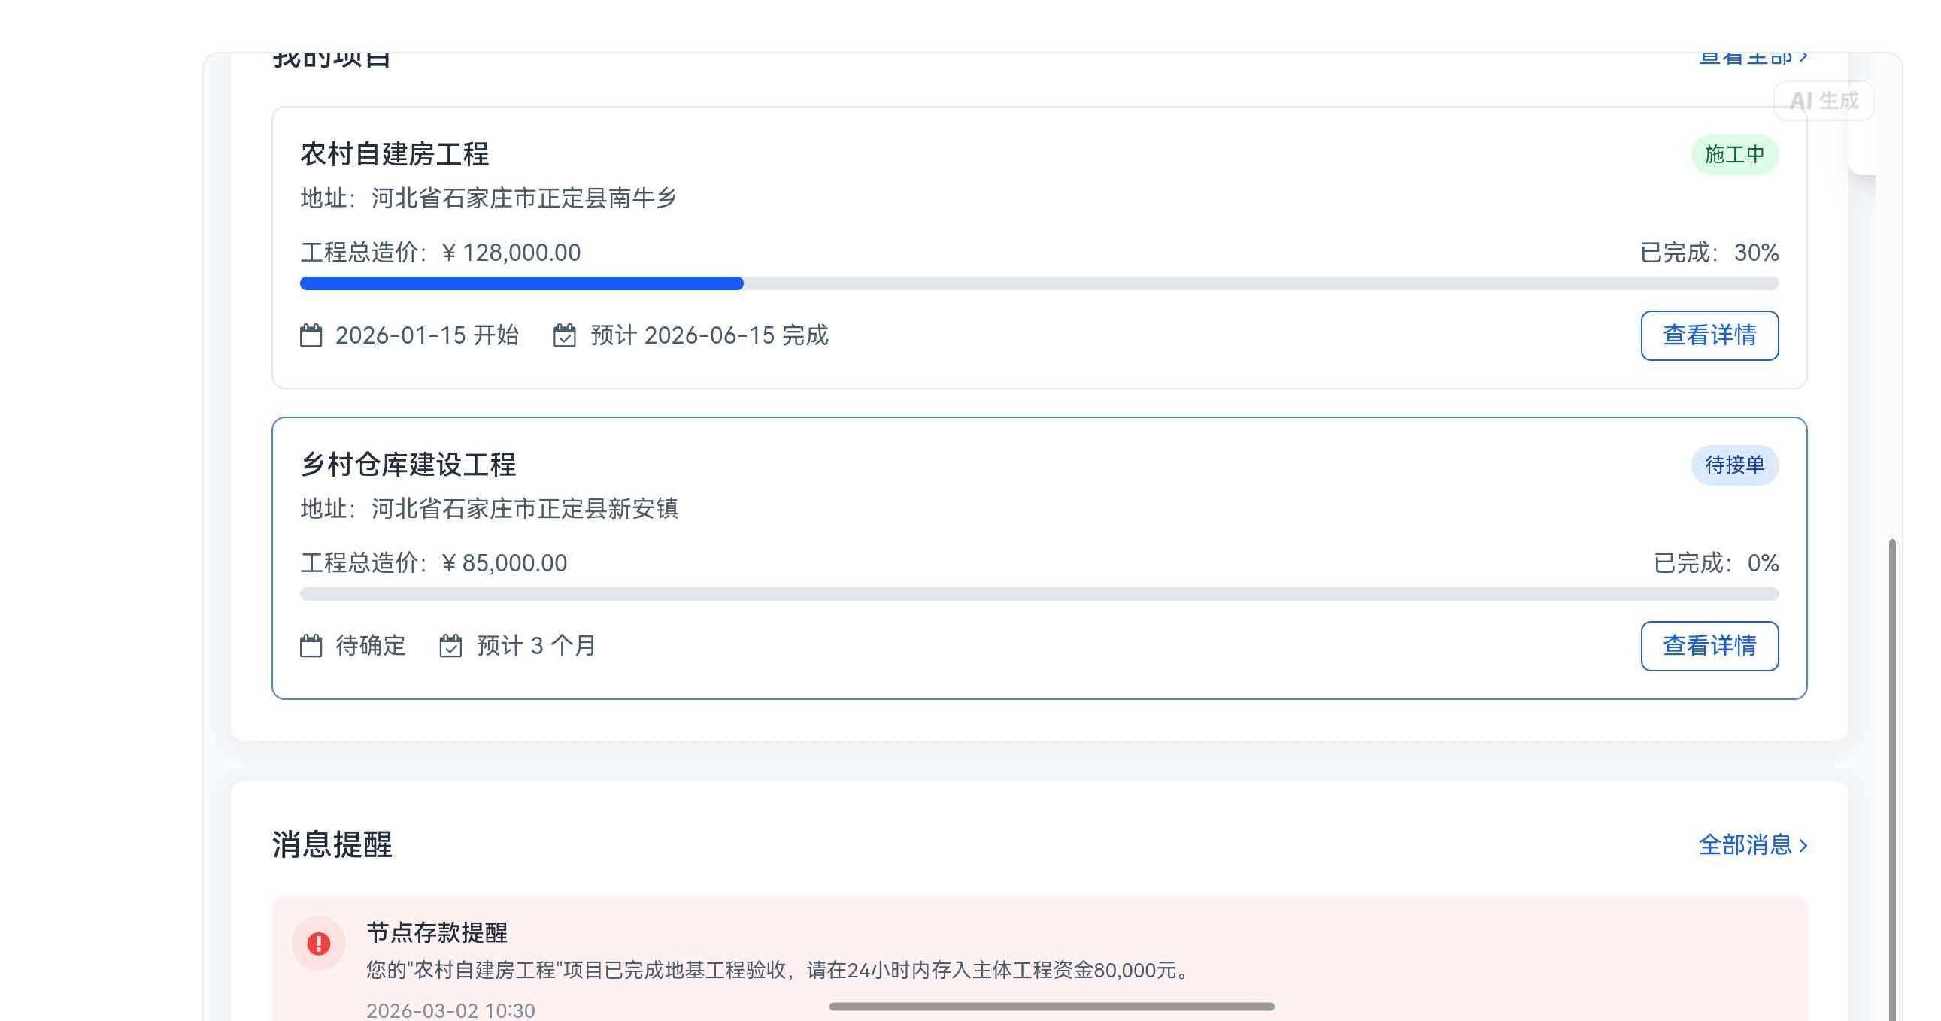The image size is (1941, 1021).
Task: Open the 节点存款提醒 message title
Action: click(436, 933)
